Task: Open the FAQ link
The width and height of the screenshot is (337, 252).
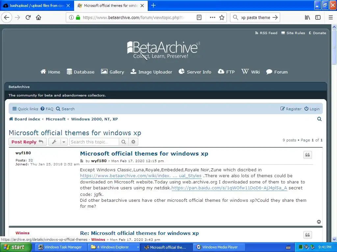Action: 47,109
